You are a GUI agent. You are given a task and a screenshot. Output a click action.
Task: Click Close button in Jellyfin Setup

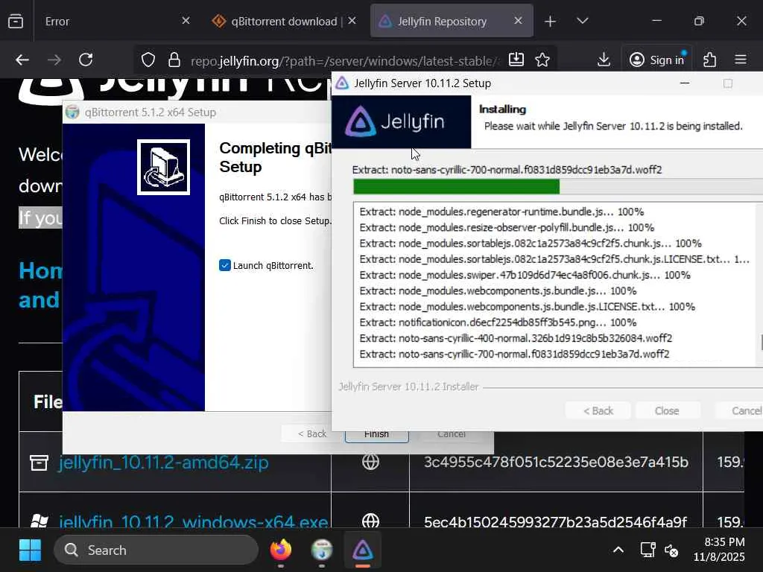click(667, 410)
